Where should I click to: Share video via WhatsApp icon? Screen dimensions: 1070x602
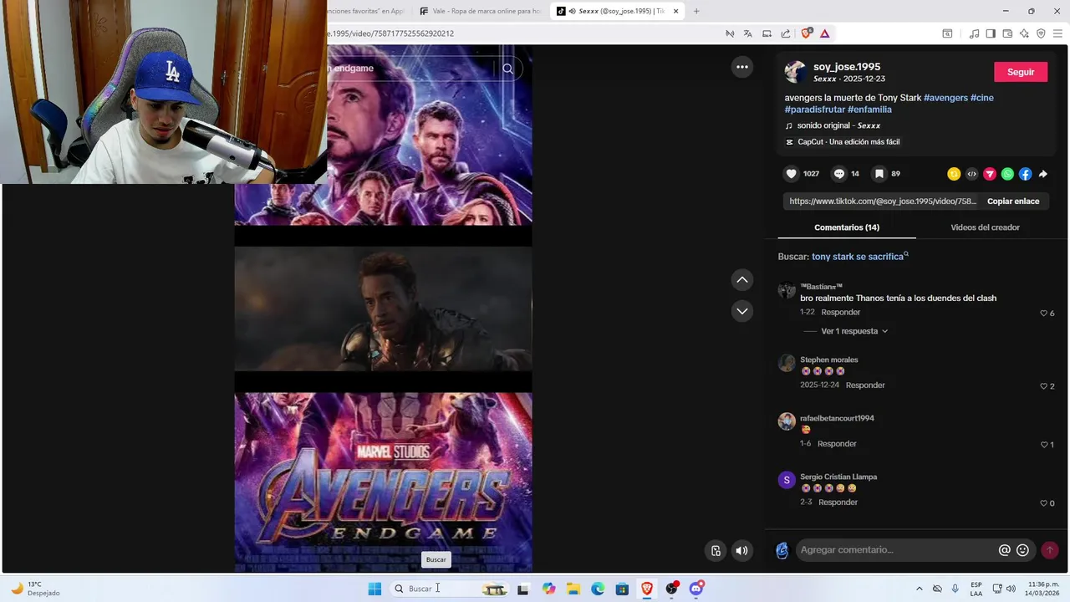[1007, 174]
